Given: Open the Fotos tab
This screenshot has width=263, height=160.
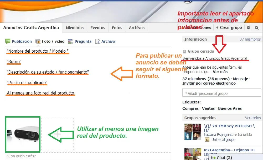Looking at the screenshot, I should tap(117, 28).
